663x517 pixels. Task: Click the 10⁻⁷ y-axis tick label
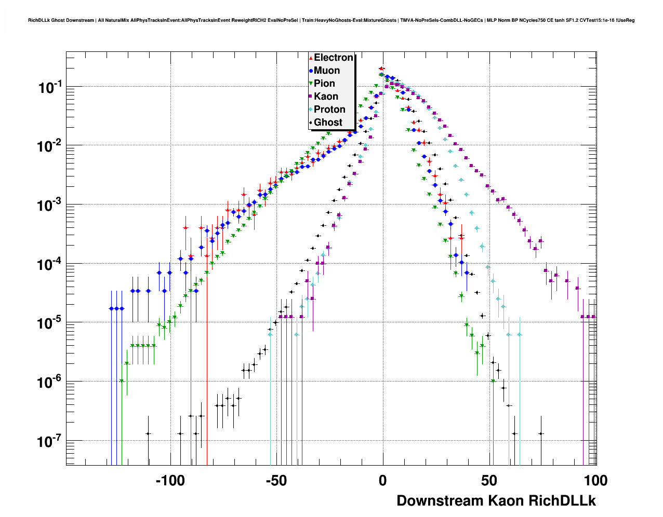coord(50,442)
